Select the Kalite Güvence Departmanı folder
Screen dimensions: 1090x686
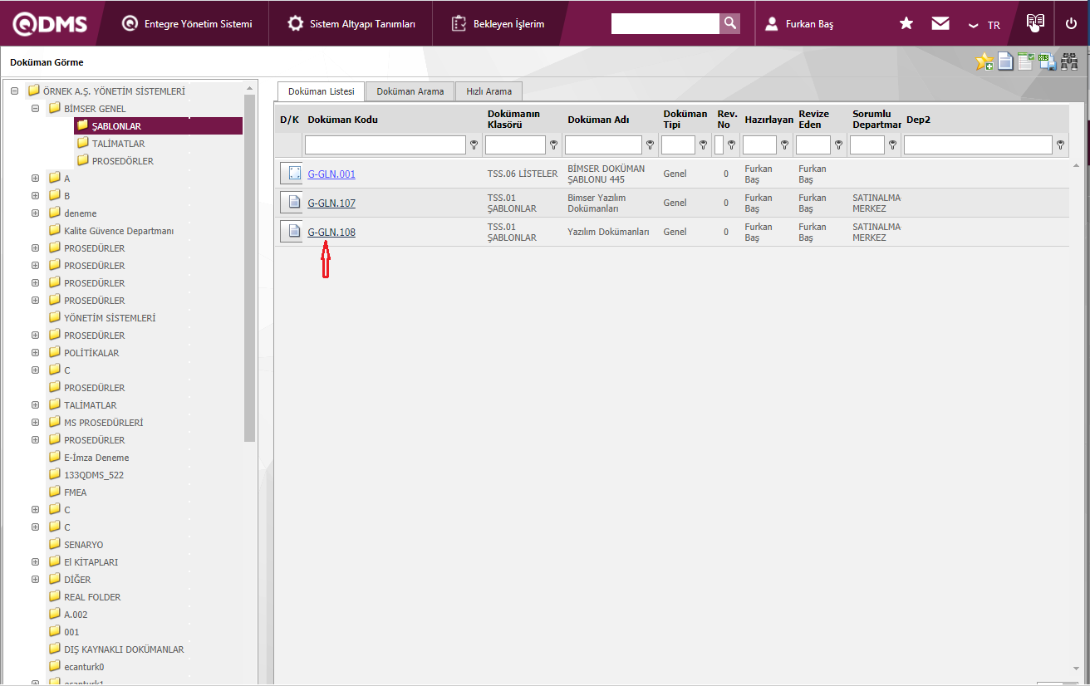(119, 231)
